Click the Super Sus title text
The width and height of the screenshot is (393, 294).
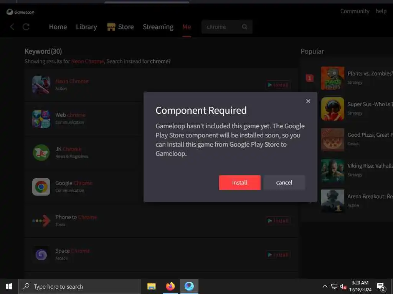[x=370, y=104]
